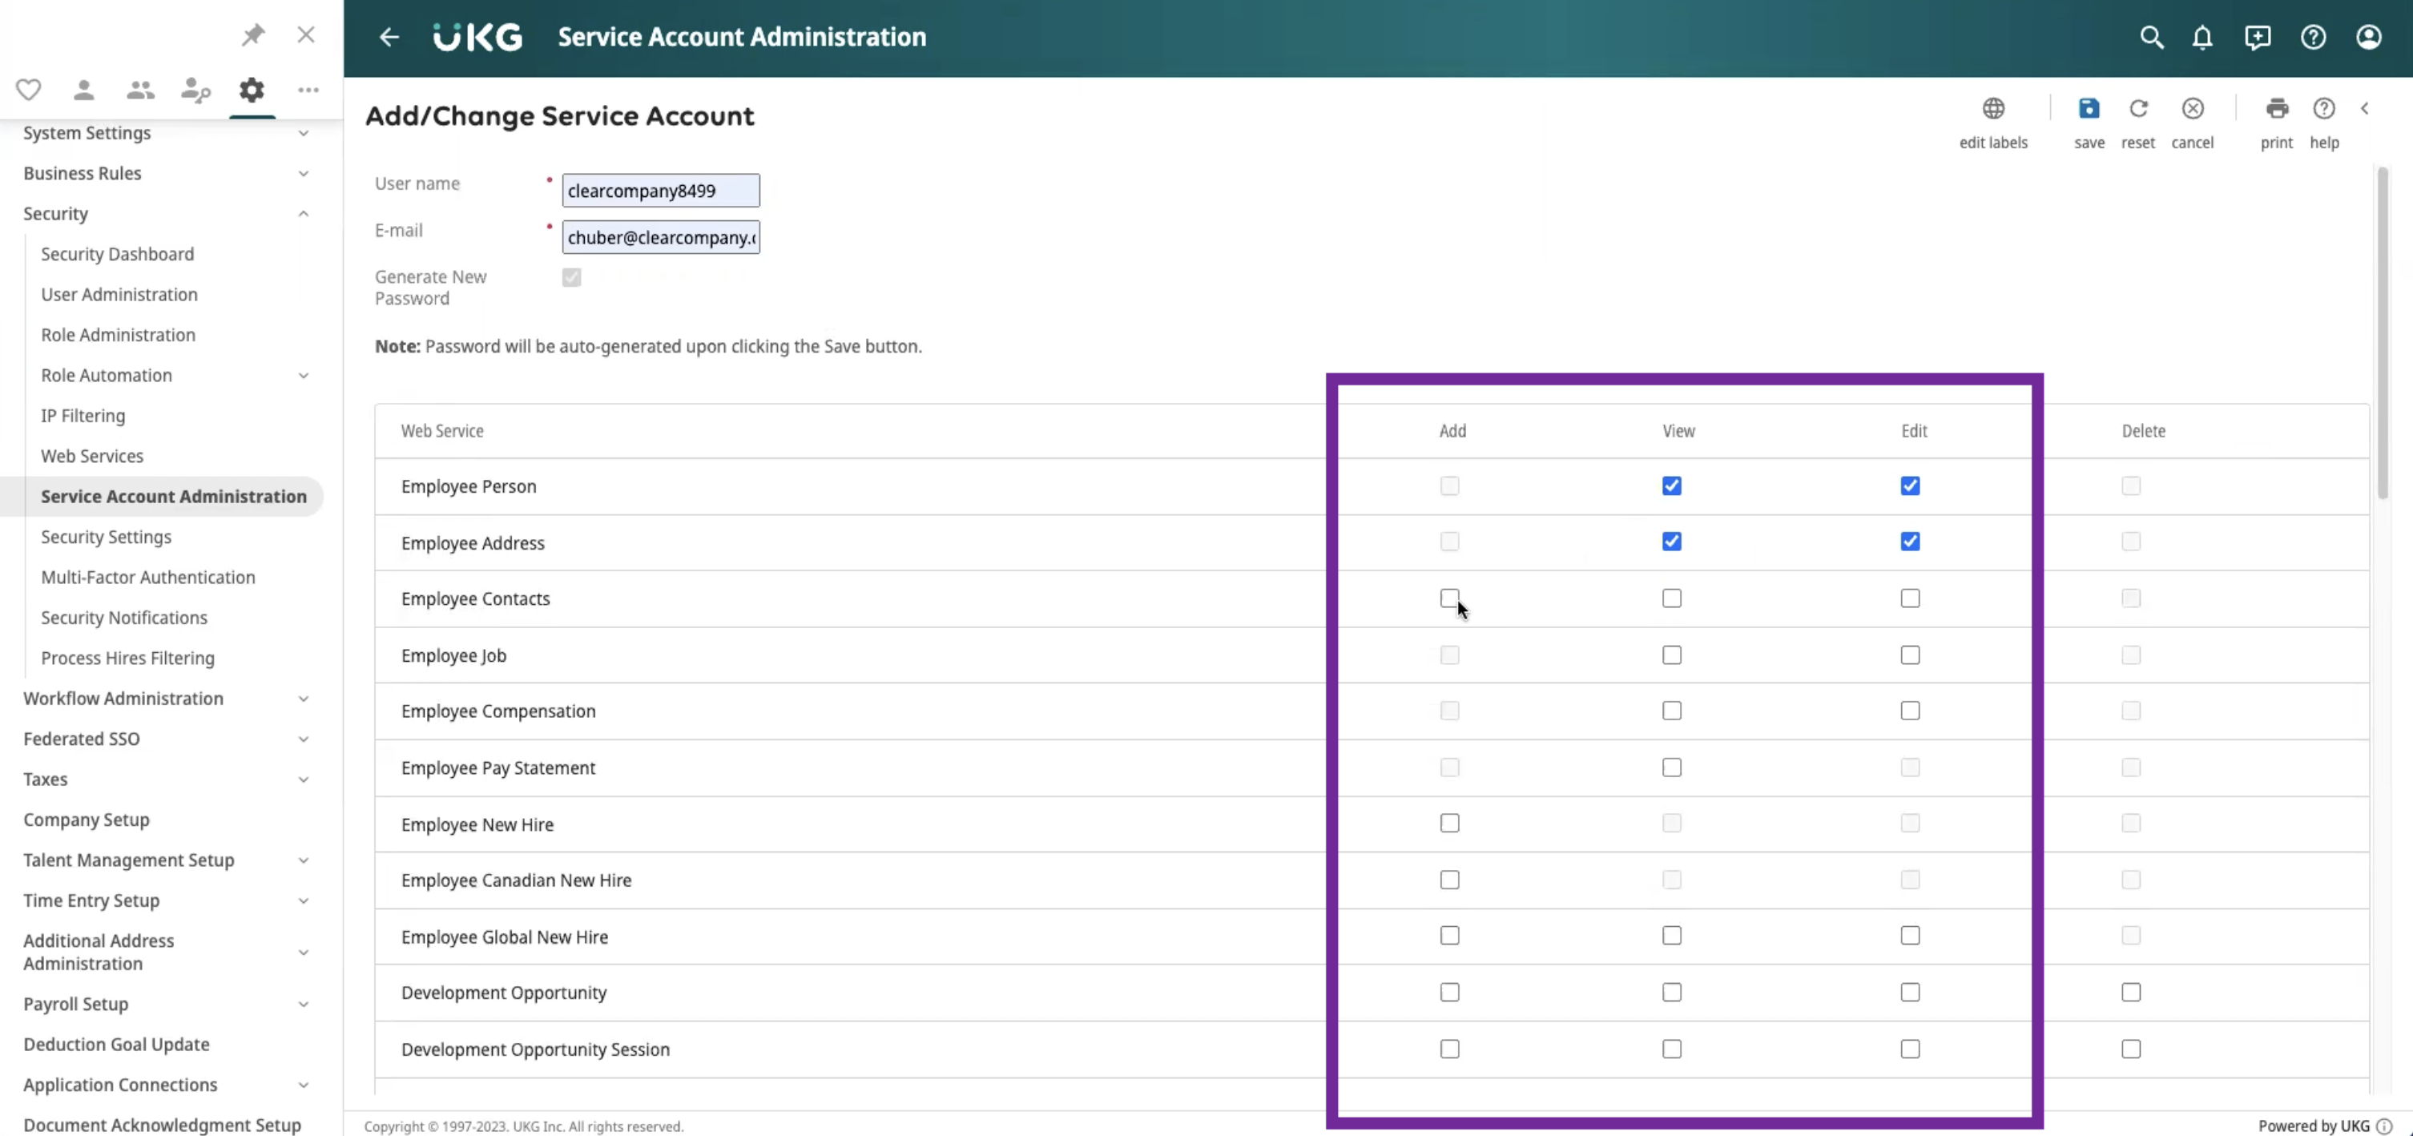Open the feedback chat icon
Image resolution: width=2413 pixels, height=1136 pixels.
pos(2258,37)
